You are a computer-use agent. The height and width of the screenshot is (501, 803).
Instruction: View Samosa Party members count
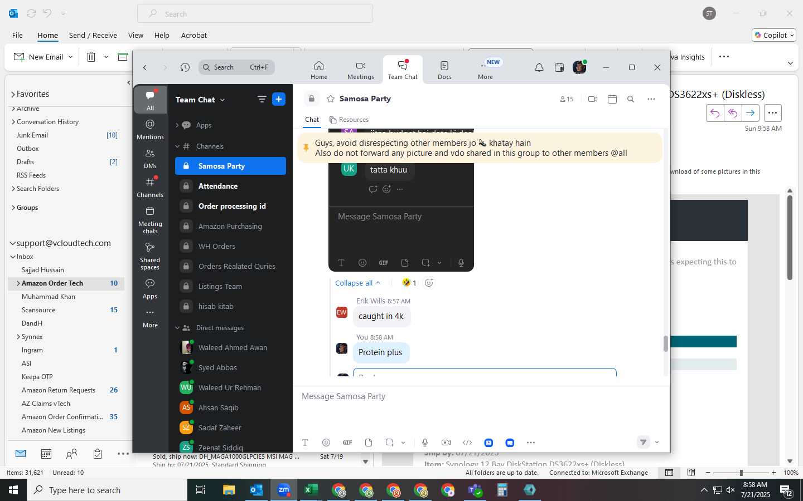(x=566, y=99)
